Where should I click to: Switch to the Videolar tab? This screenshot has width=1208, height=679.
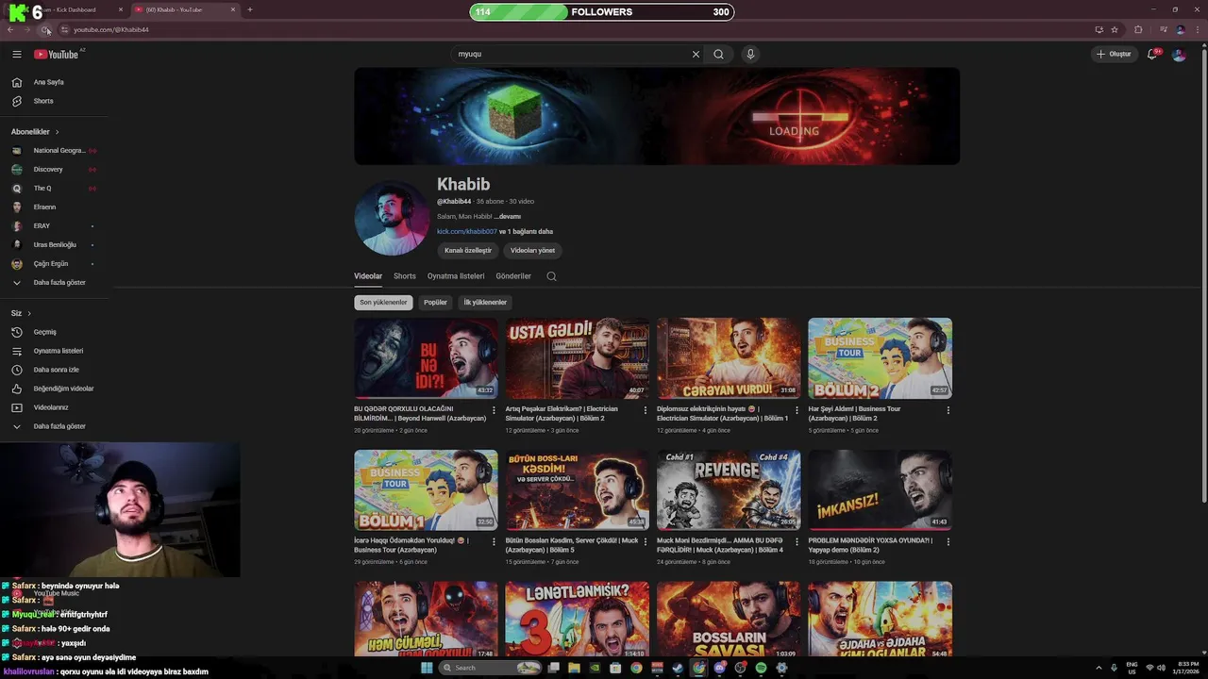pos(368,276)
